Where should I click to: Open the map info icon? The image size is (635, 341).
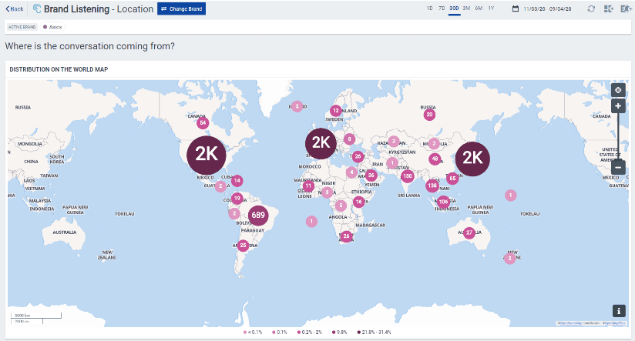pyautogui.click(x=618, y=310)
